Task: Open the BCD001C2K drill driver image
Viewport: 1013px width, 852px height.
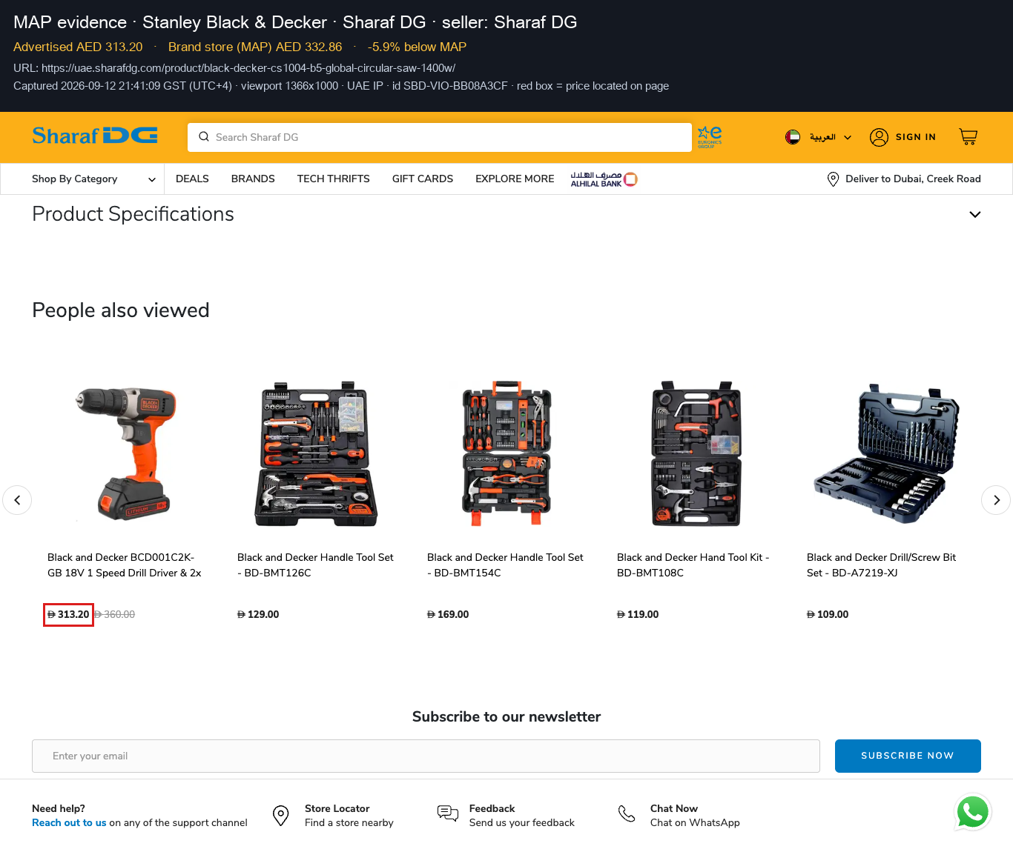Action: 127,453
